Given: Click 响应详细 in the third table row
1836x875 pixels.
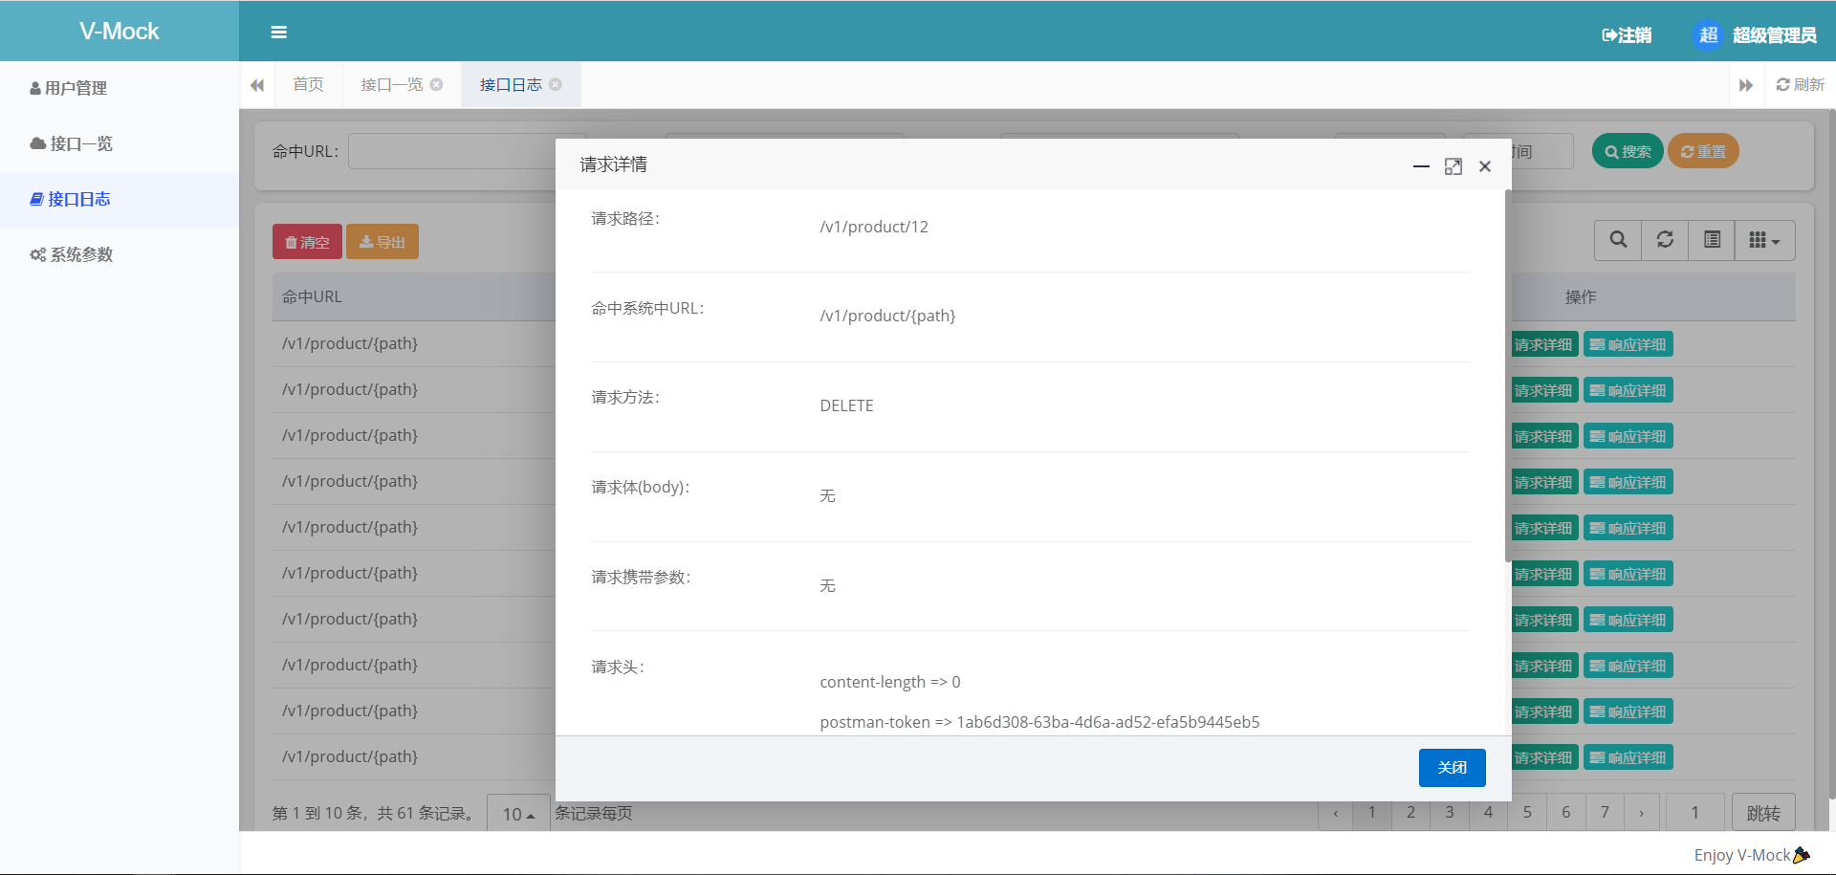Looking at the screenshot, I should [x=1628, y=436].
